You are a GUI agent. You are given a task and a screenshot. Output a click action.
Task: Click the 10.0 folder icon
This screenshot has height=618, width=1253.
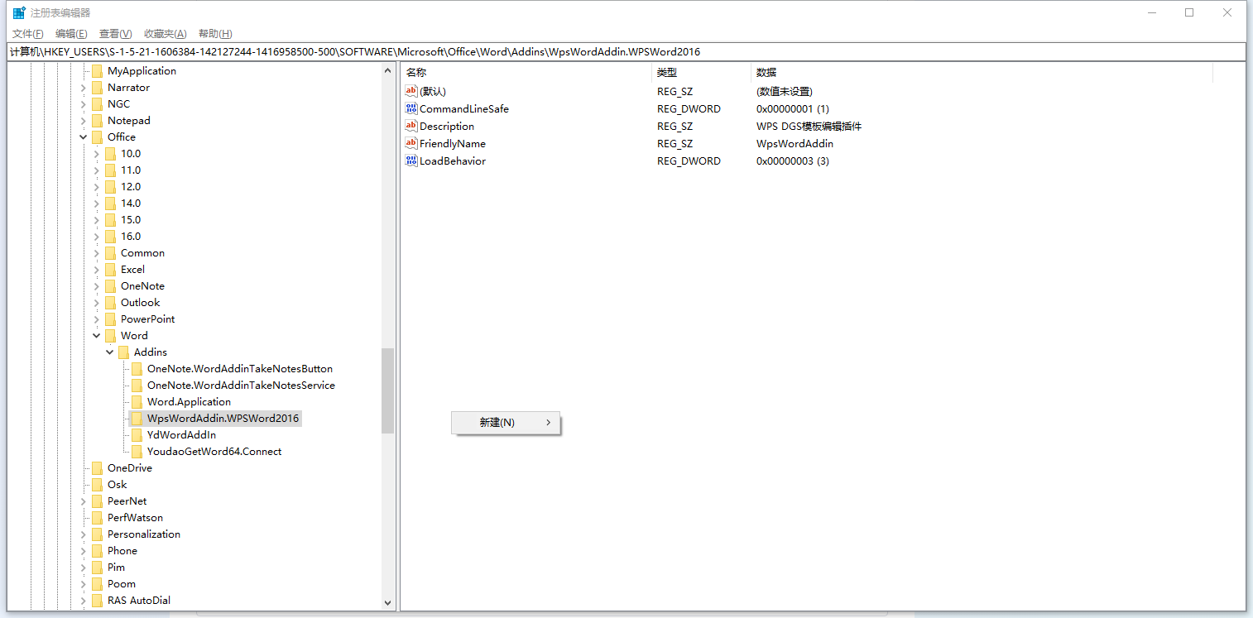click(111, 154)
